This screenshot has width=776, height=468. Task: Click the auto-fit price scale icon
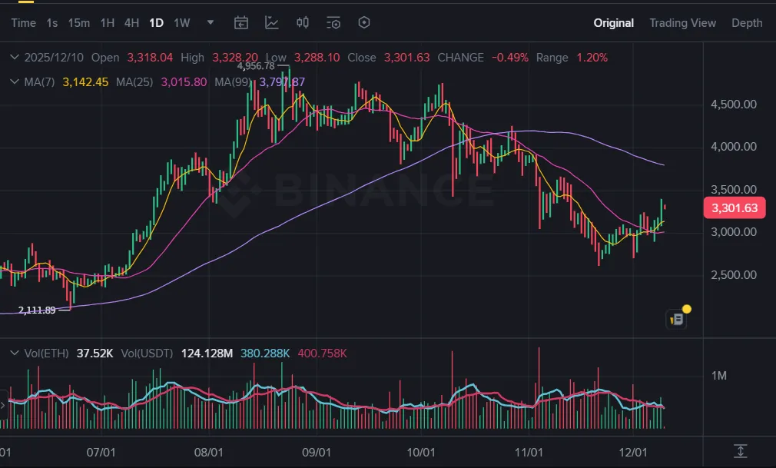coord(740,450)
